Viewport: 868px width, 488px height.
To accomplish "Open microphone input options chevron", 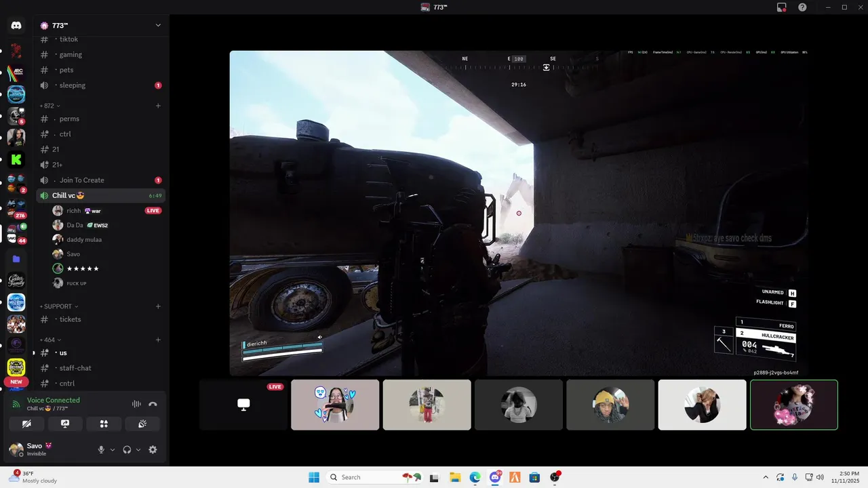I will pyautogui.click(x=113, y=449).
